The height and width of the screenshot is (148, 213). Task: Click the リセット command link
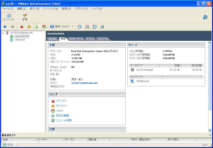[60, 111]
